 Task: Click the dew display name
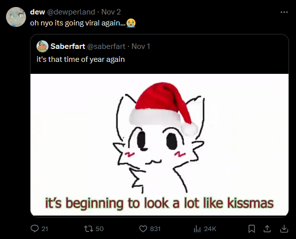pos(37,12)
